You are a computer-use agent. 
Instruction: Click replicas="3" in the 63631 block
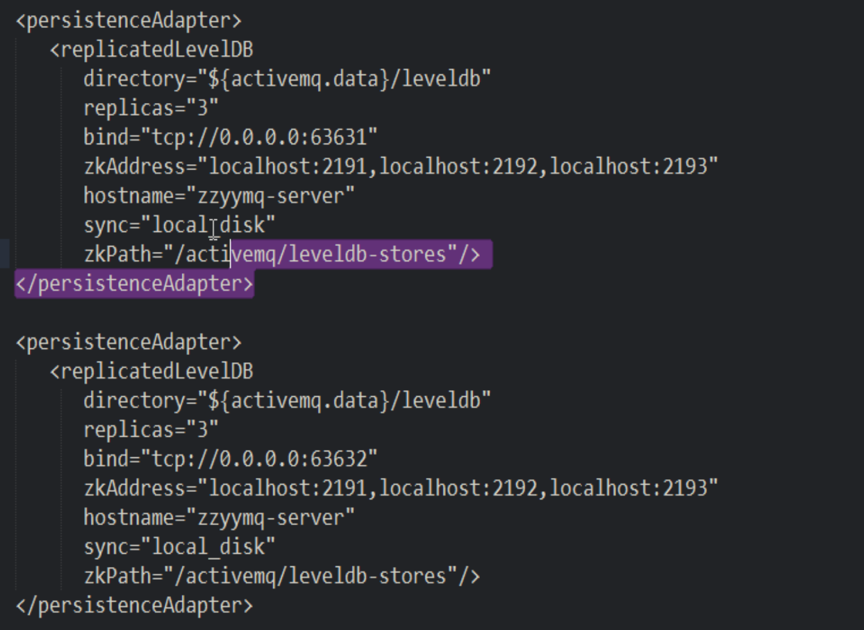click(x=151, y=108)
